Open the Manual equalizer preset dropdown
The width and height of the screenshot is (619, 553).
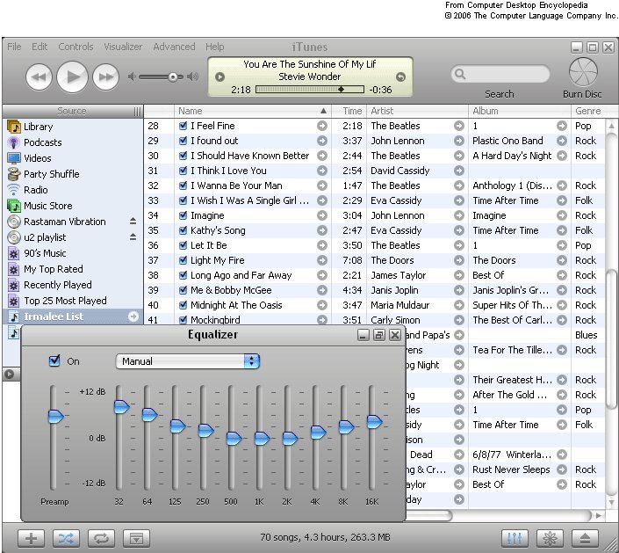(x=188, y=361)
